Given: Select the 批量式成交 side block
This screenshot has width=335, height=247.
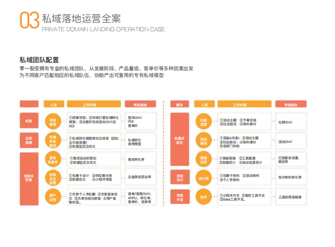Looking at the screenshot, I should coord(180,140).
